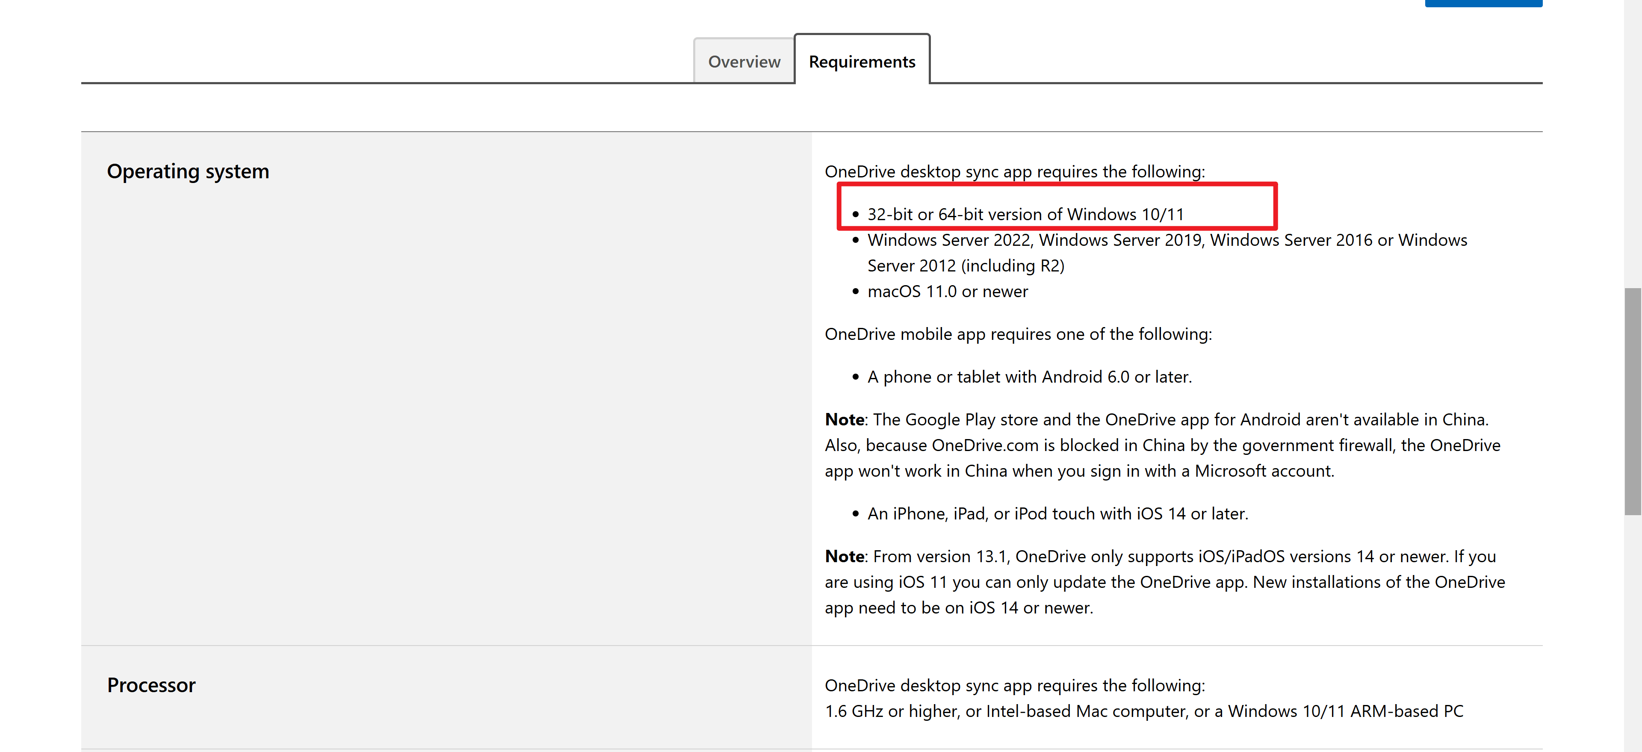Select the Requirements tab

pos(862,61)
